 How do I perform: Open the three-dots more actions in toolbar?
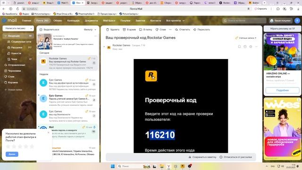170,29
